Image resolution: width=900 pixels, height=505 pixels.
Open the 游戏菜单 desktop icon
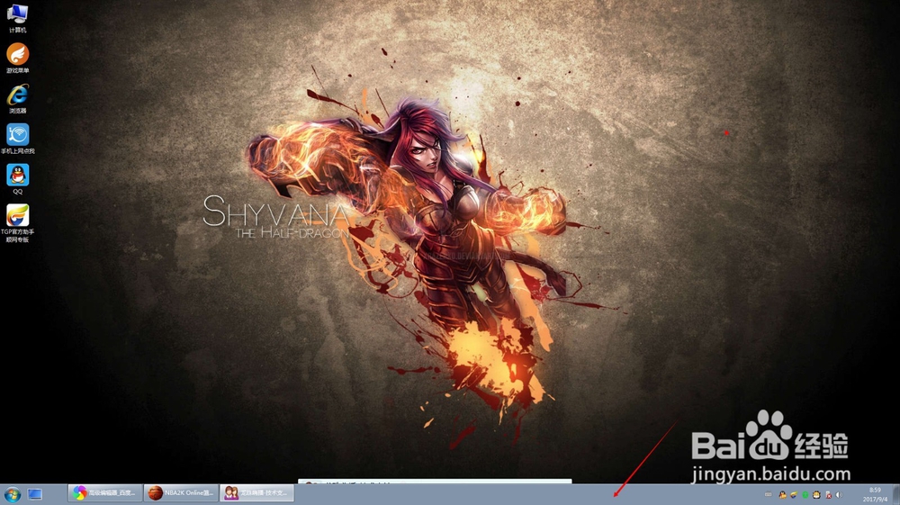(x=18, y=58)
